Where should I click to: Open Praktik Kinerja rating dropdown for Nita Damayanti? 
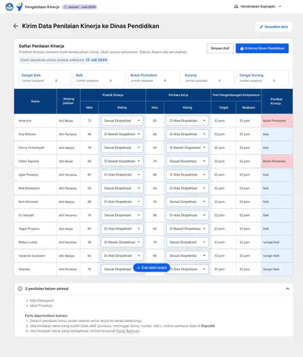[x=122, y=188]
